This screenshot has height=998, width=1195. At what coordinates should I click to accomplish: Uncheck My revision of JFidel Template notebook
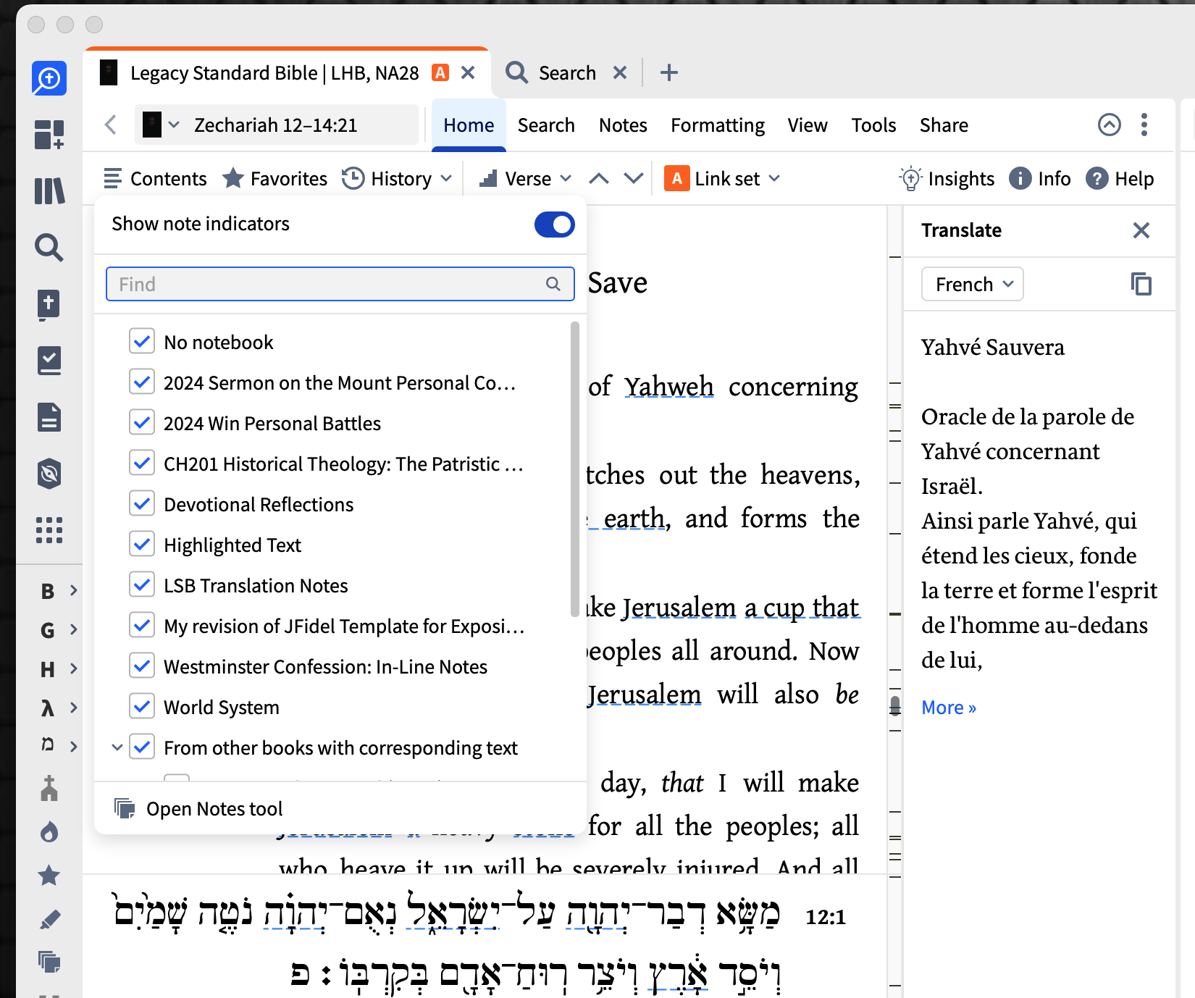(142, 625)
